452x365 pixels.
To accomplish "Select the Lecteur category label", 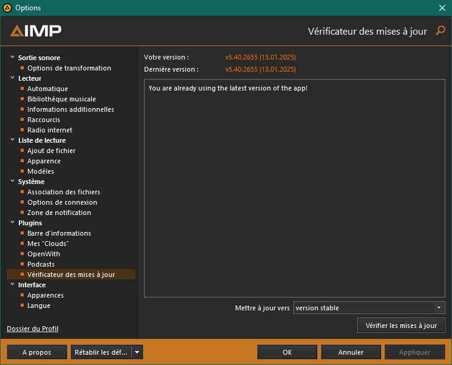I will (x=30, y=78).
